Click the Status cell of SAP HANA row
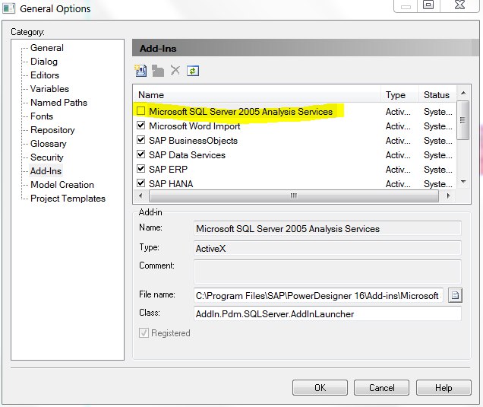Screen dimensions: 483x407 coord(437,184)
